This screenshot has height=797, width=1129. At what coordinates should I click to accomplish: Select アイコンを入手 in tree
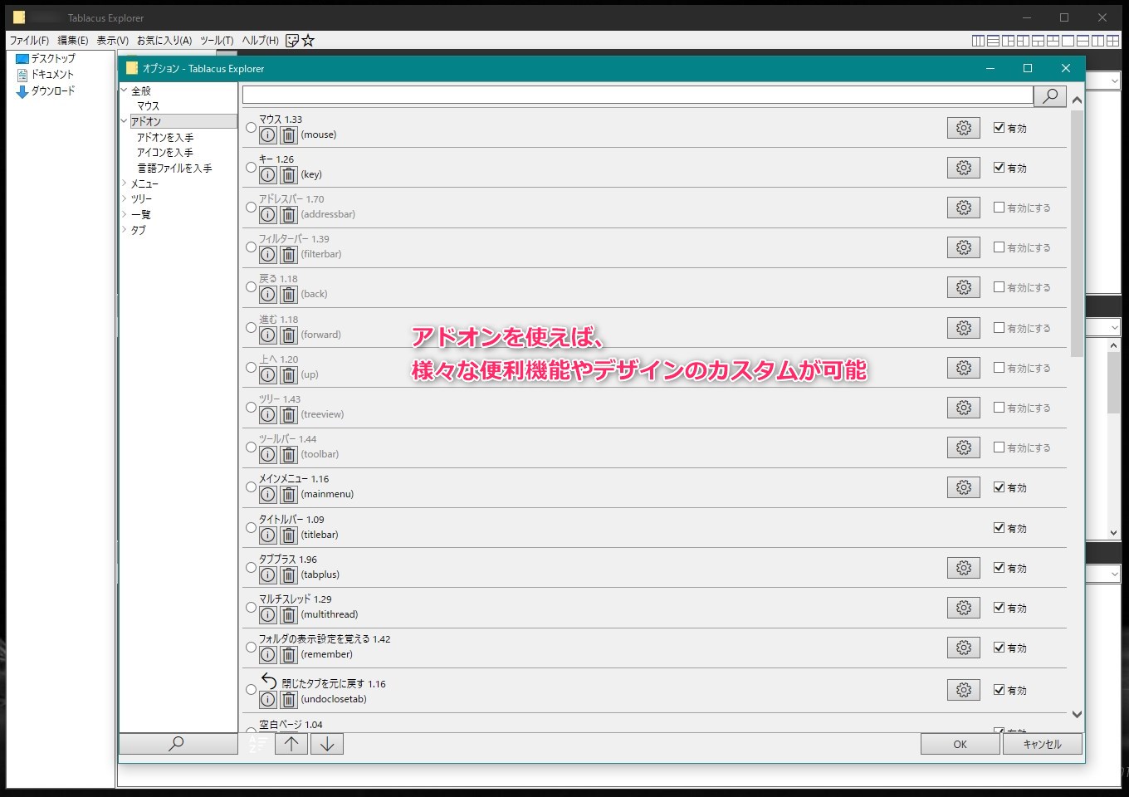point(165,152)
